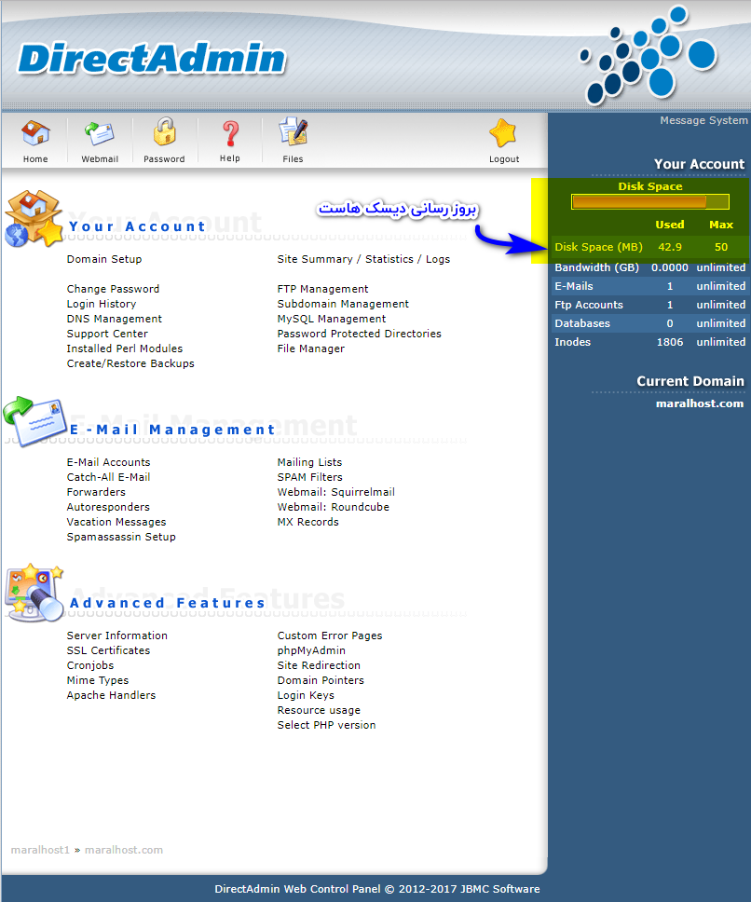Open FTP Management

click(x=322, y=289)
